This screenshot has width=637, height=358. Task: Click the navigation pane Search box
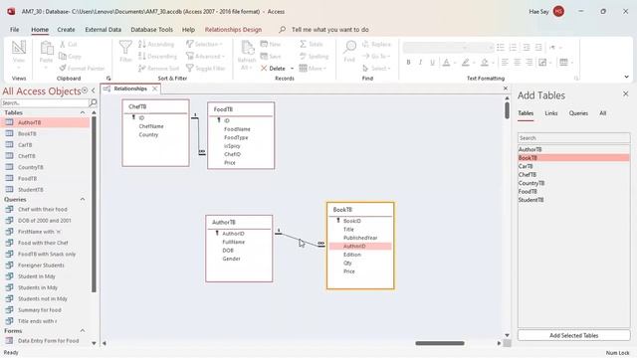[x=45, y=103]
